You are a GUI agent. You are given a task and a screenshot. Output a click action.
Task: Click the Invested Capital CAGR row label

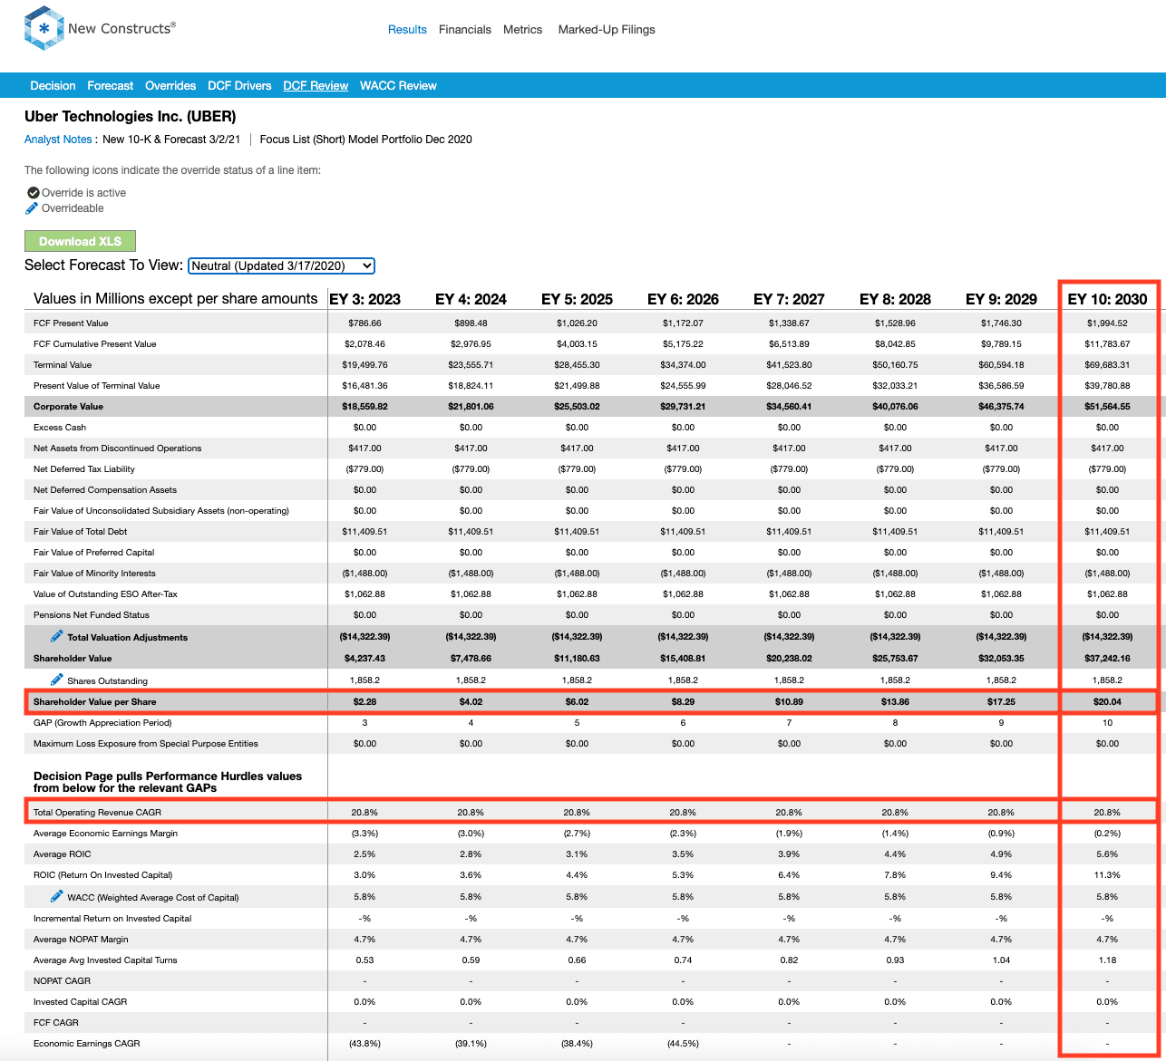click(80, 1002)
